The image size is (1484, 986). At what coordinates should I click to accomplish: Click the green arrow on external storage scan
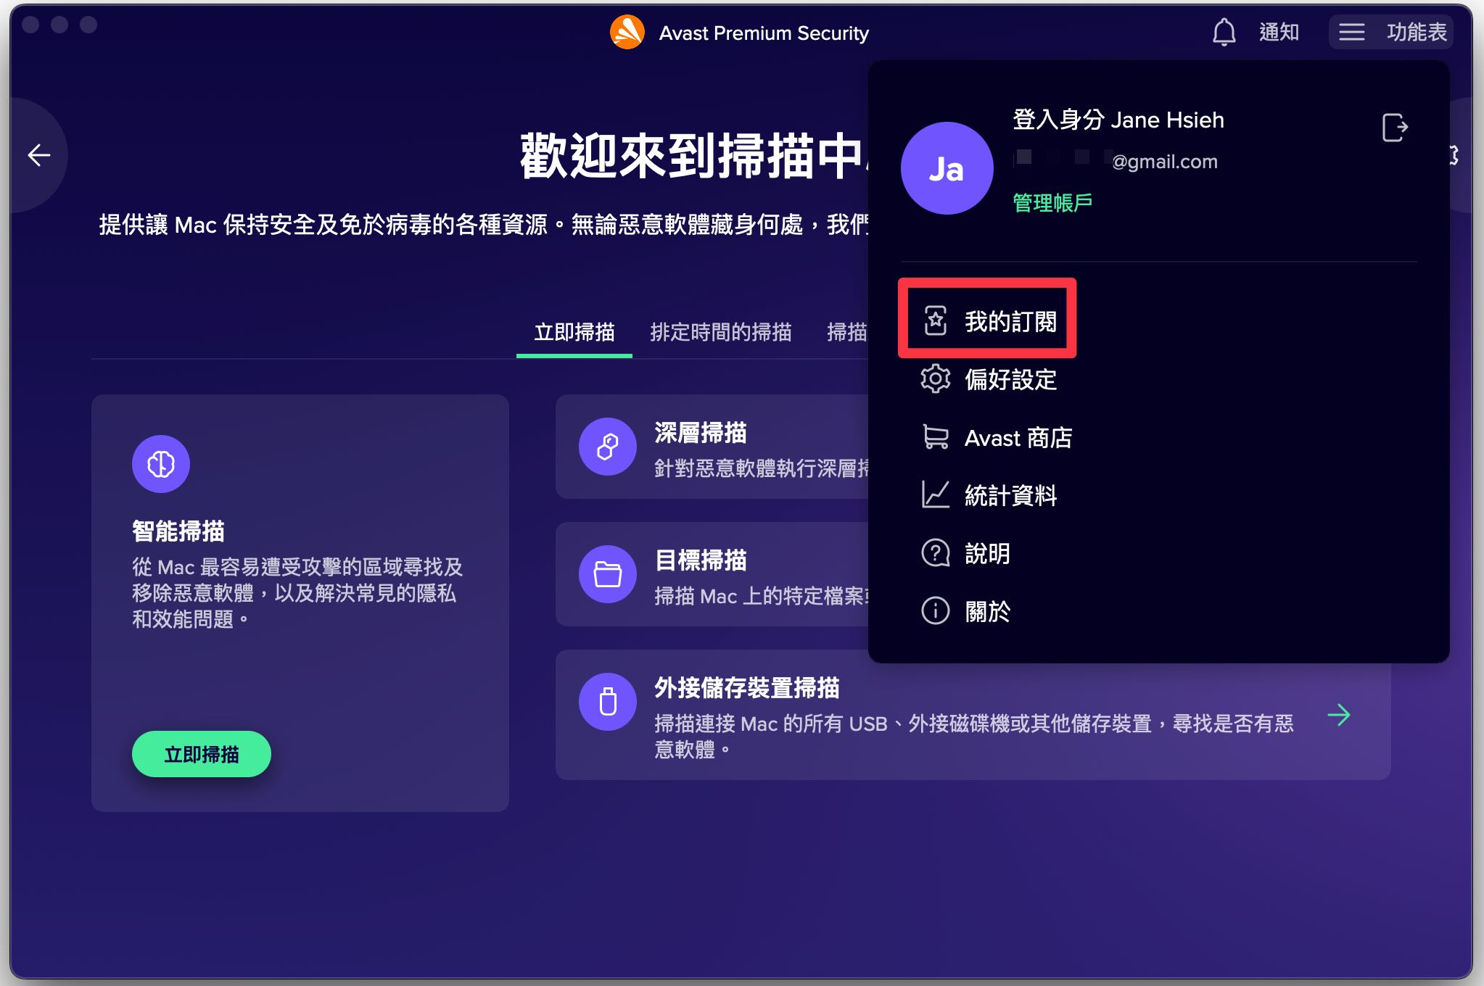pyautogui.click(x=1339, y=715)
